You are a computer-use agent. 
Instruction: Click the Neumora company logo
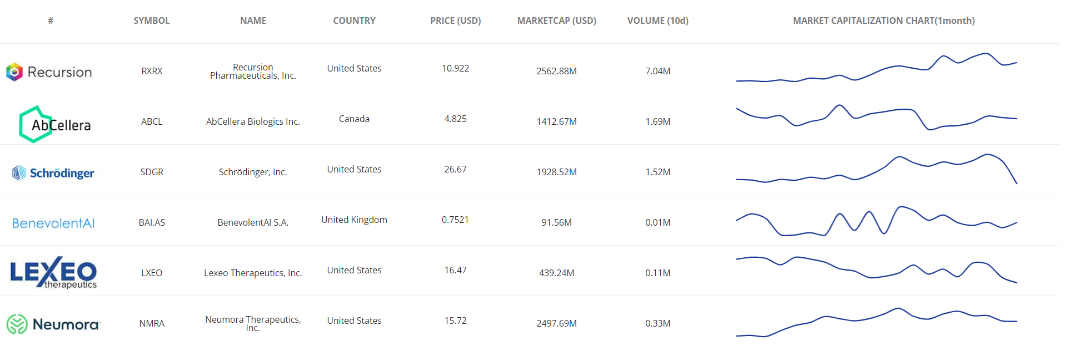53,324
